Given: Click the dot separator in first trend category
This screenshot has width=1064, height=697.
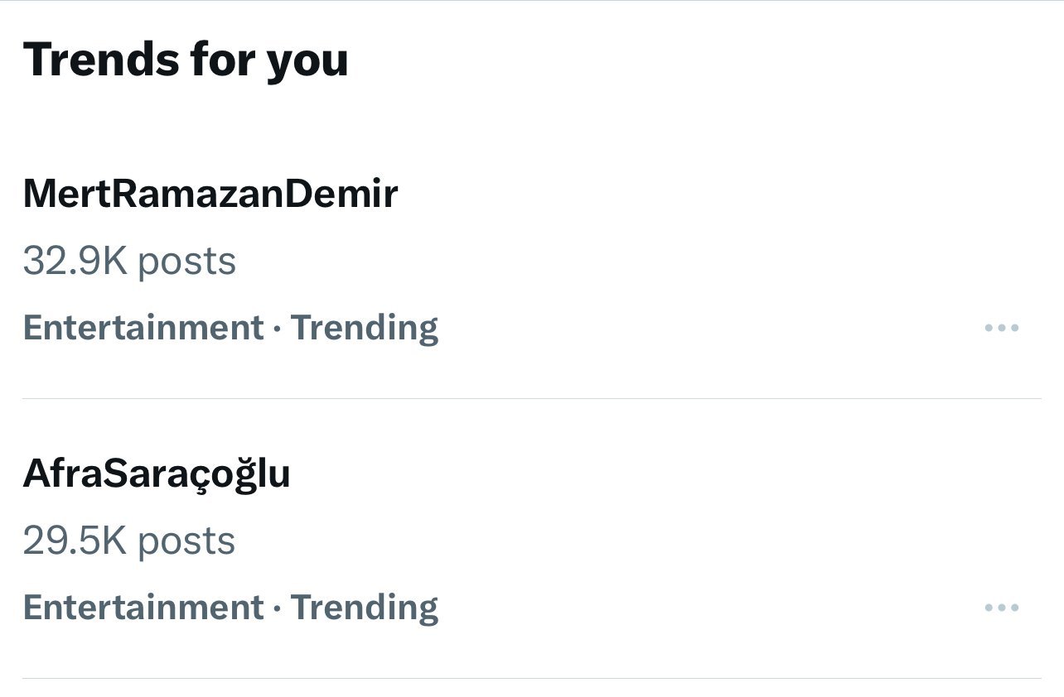Looking at the screenshot, I should tap(277, 329).
